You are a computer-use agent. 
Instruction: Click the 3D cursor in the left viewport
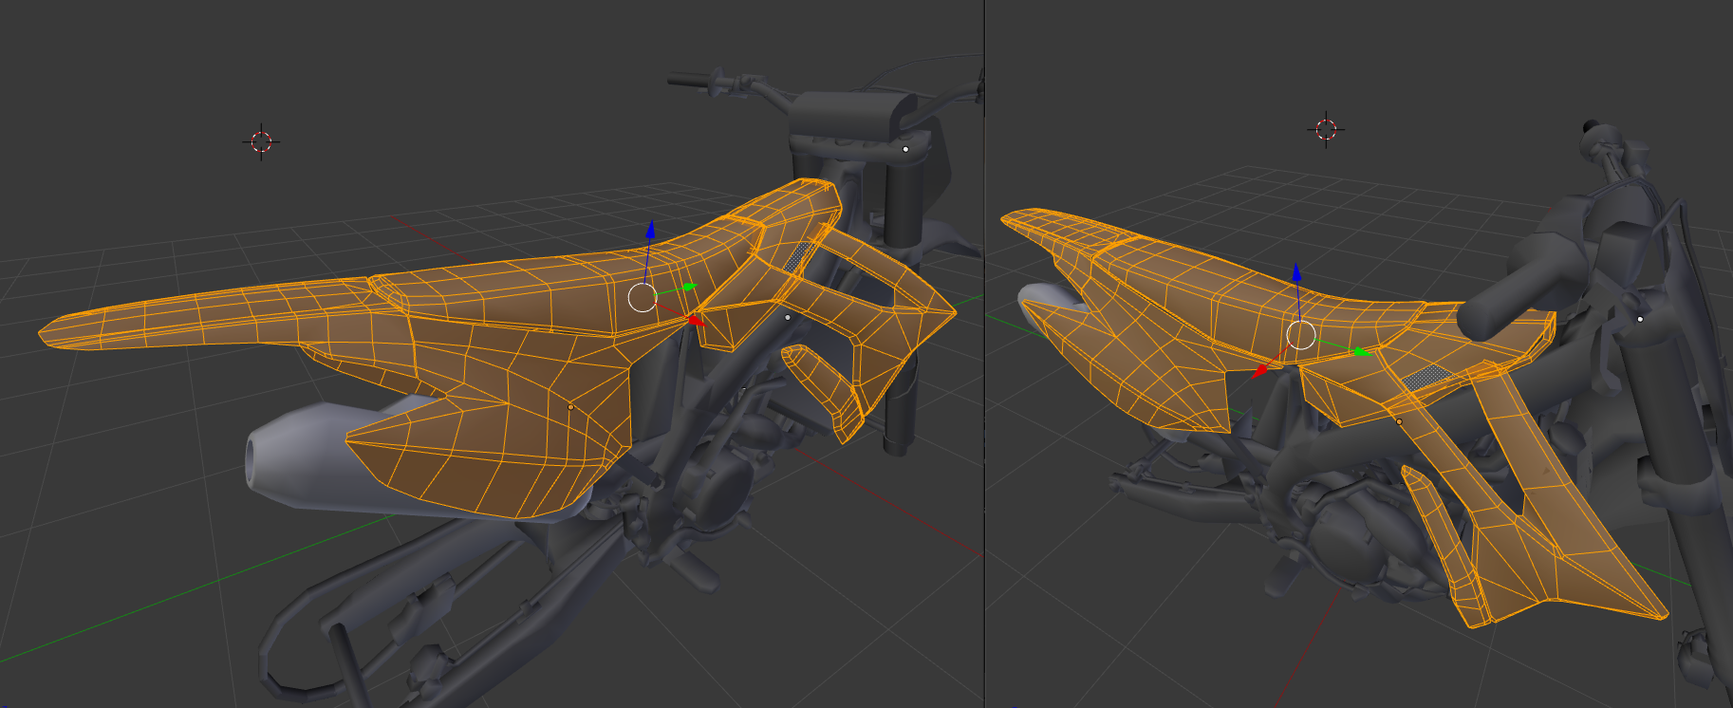(x=261, y=142)
